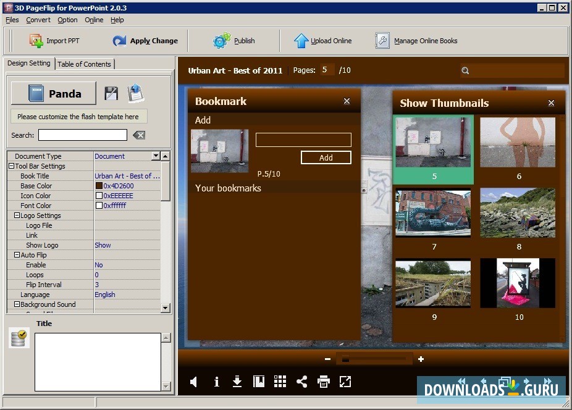Click the Import PPT toolbar icon

click(36, 41)
